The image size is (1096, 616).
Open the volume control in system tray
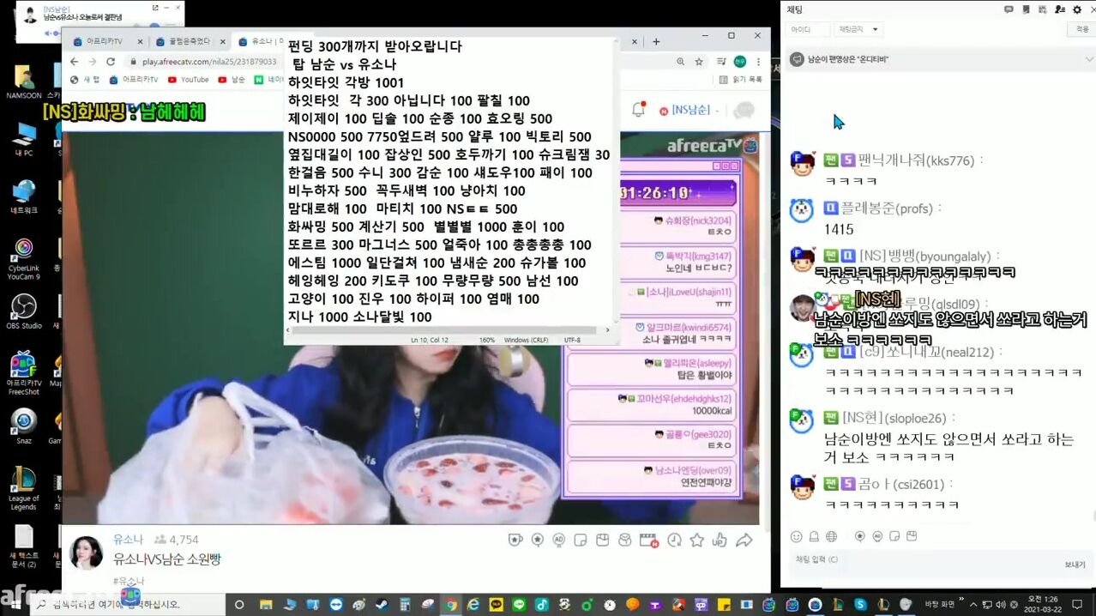click(x=999, y=605)
